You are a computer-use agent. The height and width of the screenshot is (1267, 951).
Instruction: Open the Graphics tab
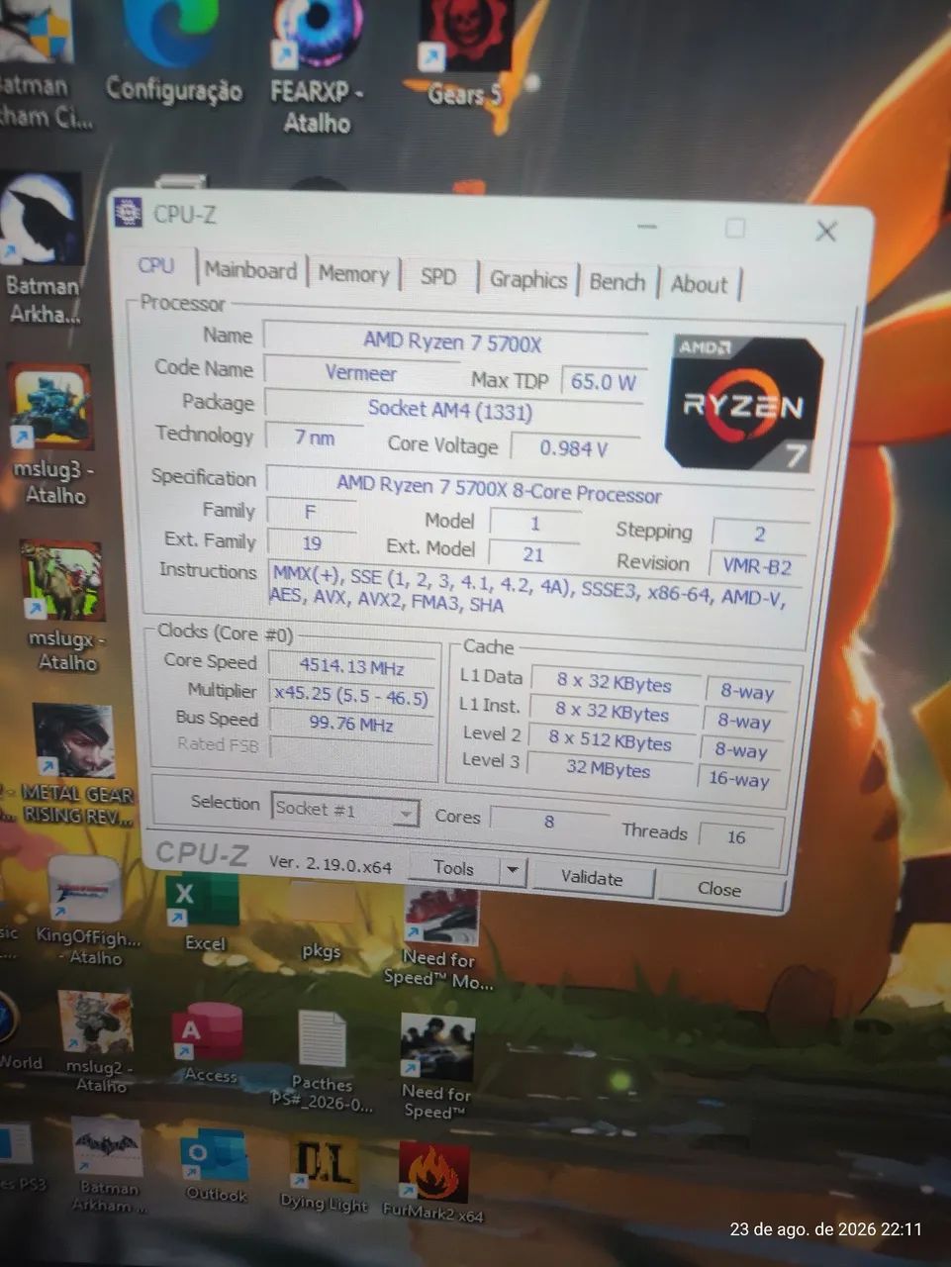(x=528, y=279)
